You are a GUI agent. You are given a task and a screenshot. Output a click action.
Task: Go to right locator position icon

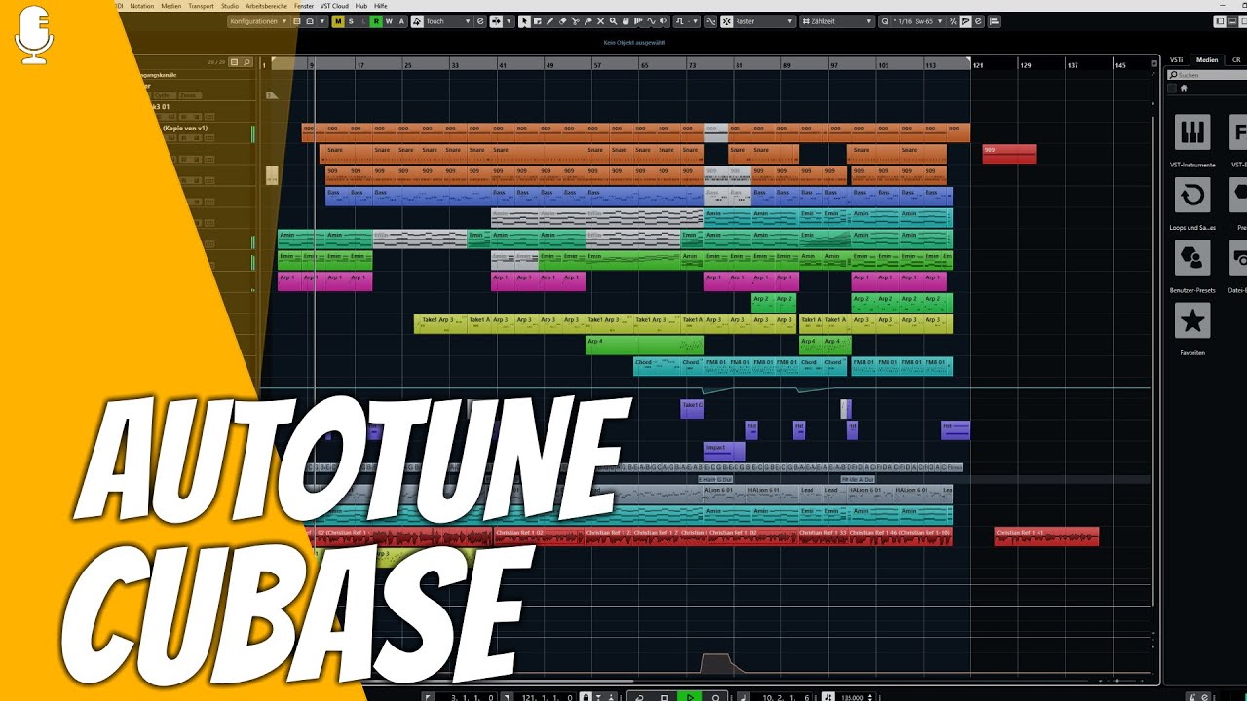[x=506, y=697]
